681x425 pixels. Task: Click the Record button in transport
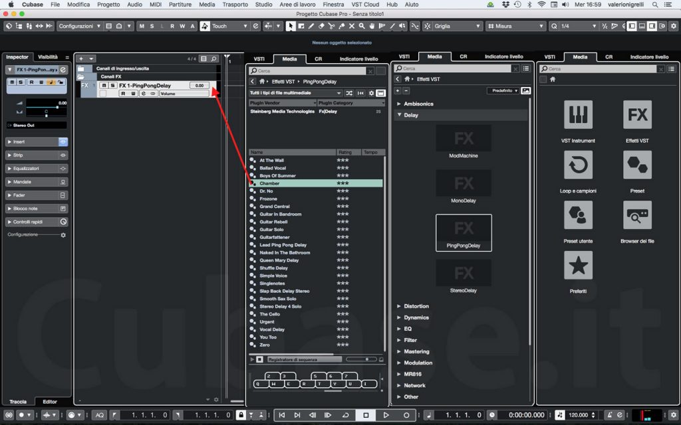(406, 415)
